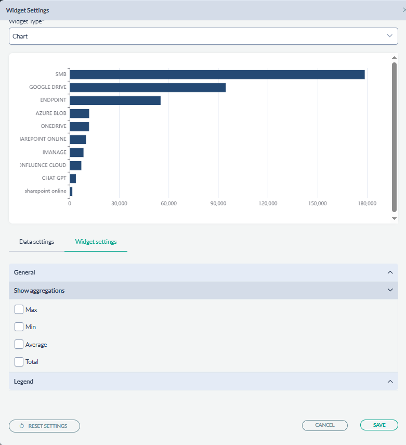This screenshot has width=406, height=445.
Task: Toggle the Total aggregation checkbox
Action: 19,362
